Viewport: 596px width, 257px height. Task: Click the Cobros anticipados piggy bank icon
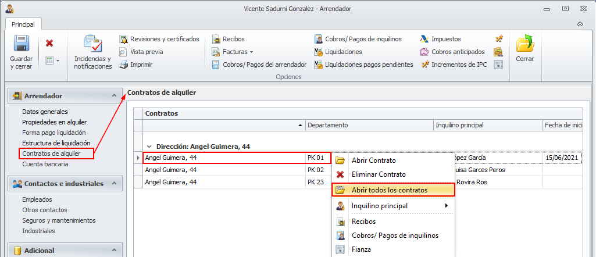424,52
